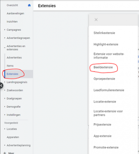
Task: Expand the Advertentieplanning arrow
Action: click(x=5, y=146)
